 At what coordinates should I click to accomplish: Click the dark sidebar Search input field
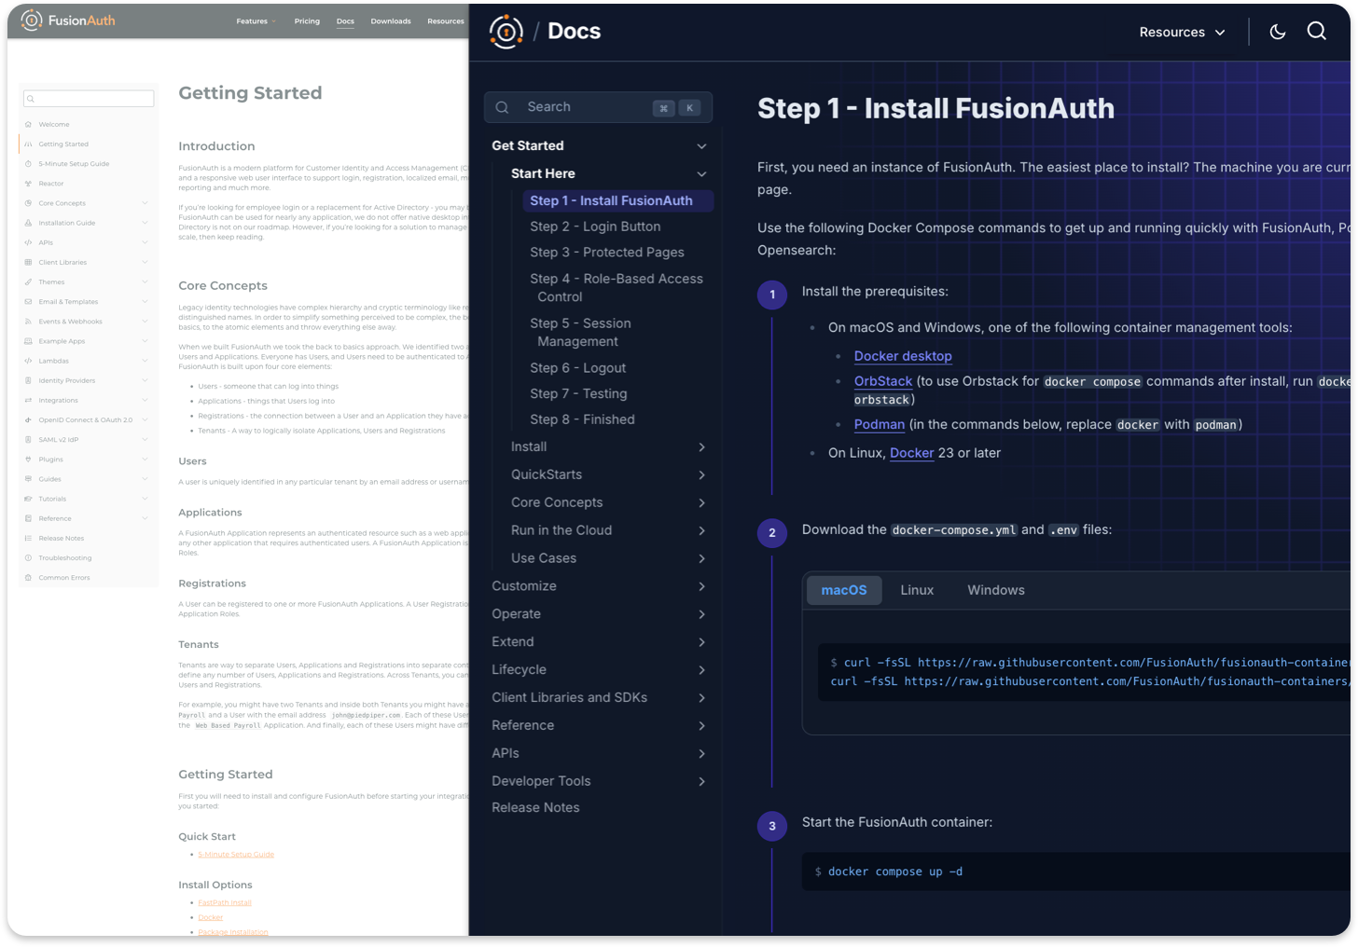click(598, 107)
